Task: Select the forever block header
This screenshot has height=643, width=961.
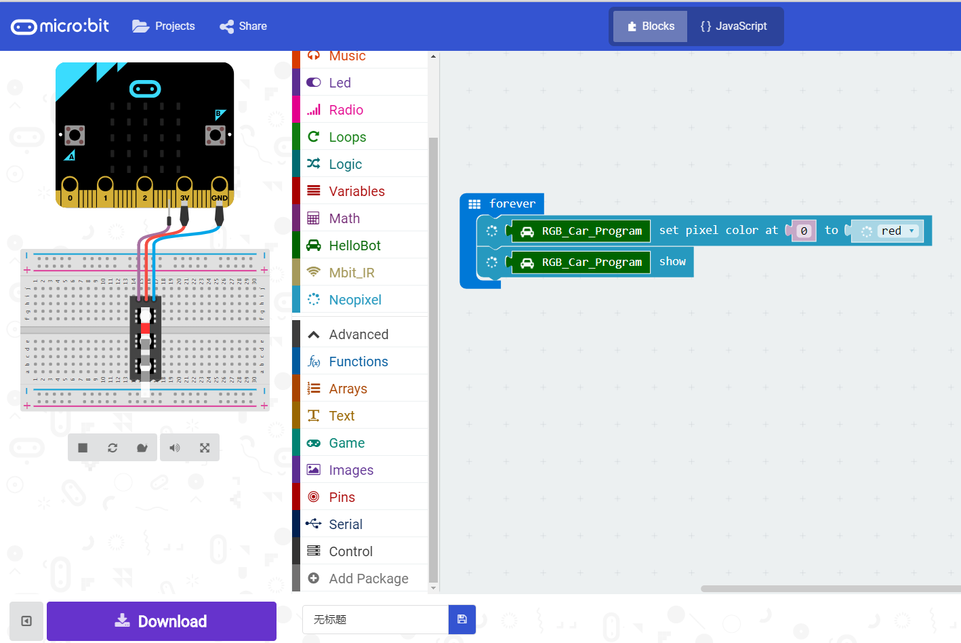Action: click(x=502, y=203)
